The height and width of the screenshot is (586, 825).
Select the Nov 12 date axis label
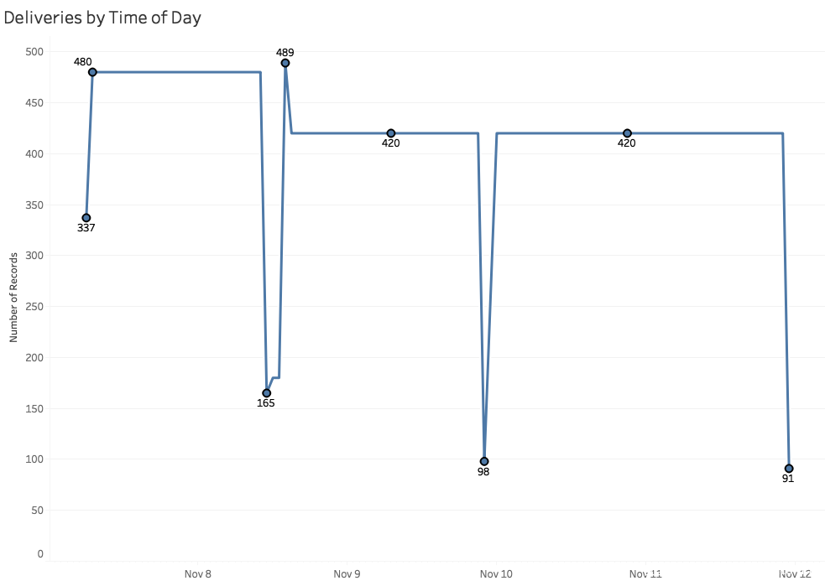(x=795, y=574)
